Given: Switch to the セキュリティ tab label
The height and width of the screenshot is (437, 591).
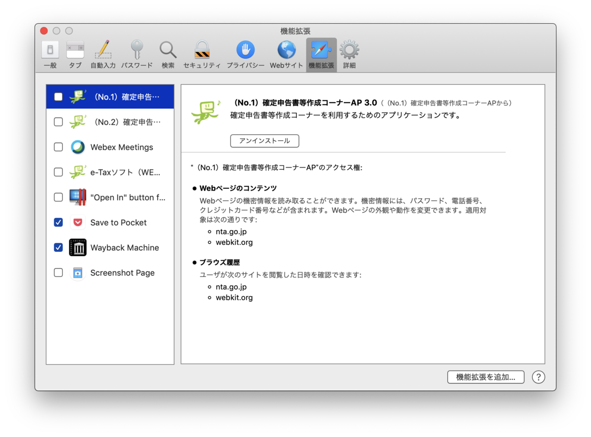Looking at the screenshot, I should [x=202, y=66].
